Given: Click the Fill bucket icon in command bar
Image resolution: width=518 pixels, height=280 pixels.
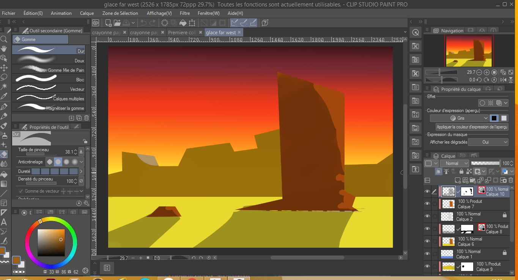Looking at the screenshot, I should pyautogui.click(x=183, y=23).
